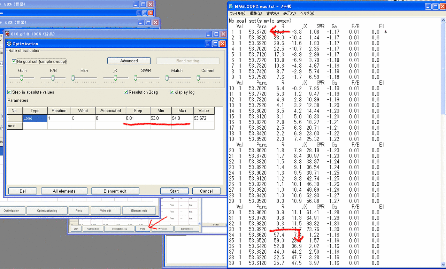
Task: Disable the display log checkbox
Action: click(x=172, y=92)
